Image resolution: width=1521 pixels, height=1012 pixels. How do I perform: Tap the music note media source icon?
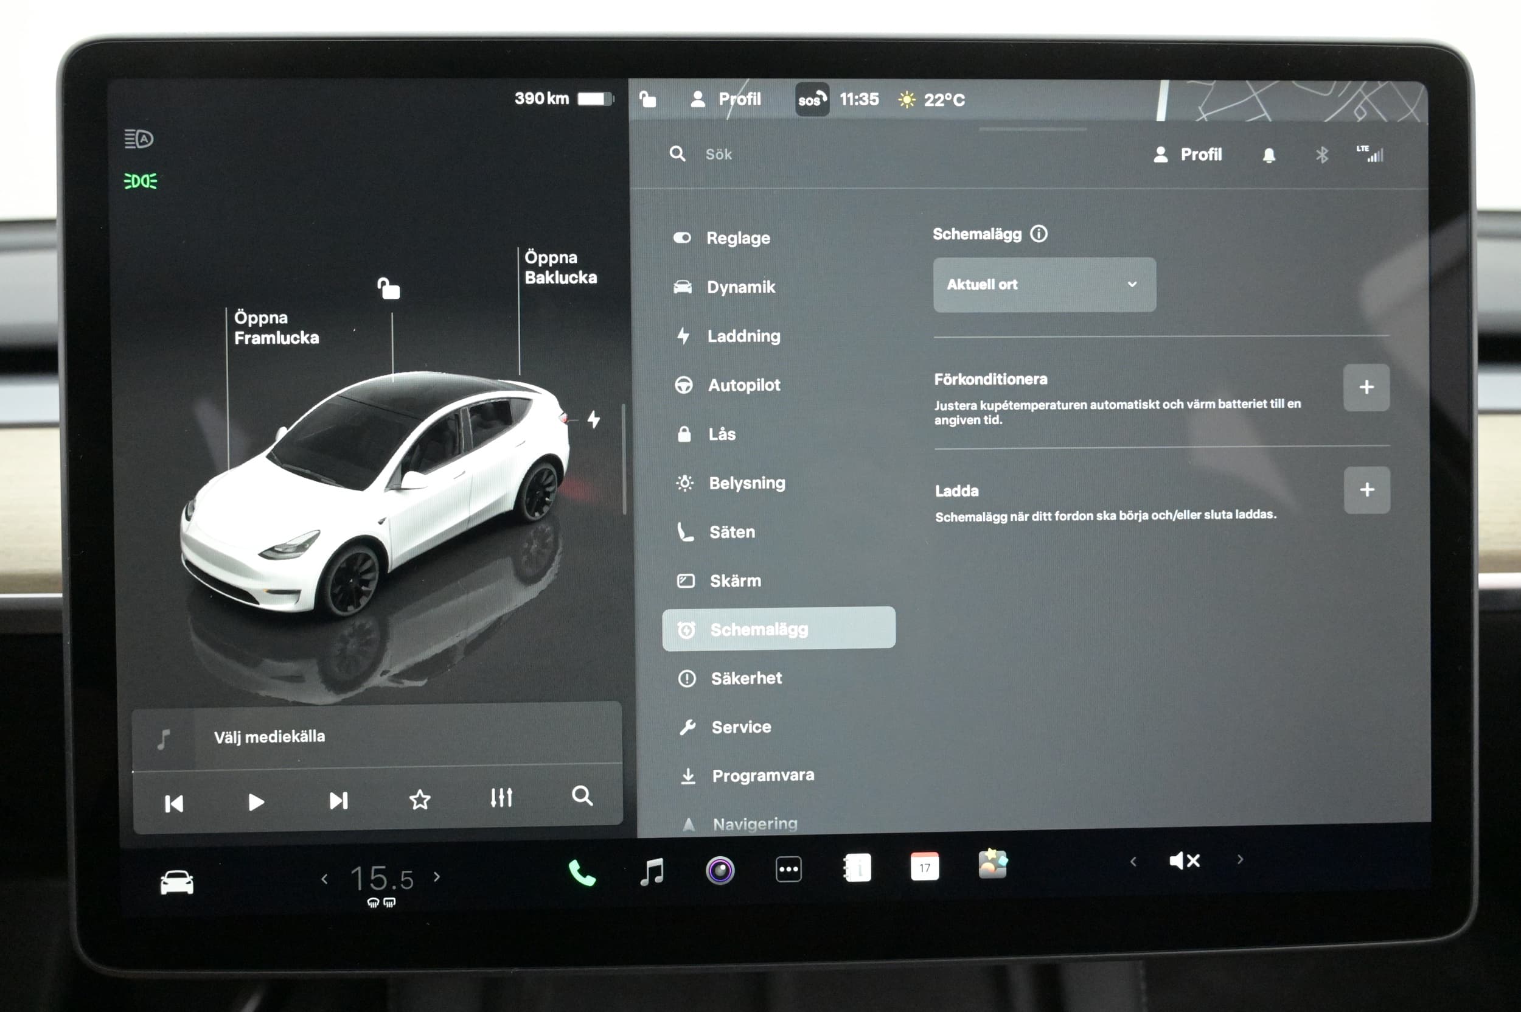(164, 739)
